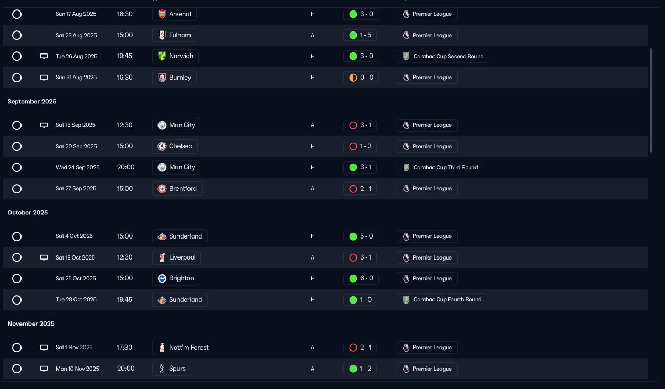Select the radio circle for the Brighton fixture

pyautogui.click(x=17, y=278)
